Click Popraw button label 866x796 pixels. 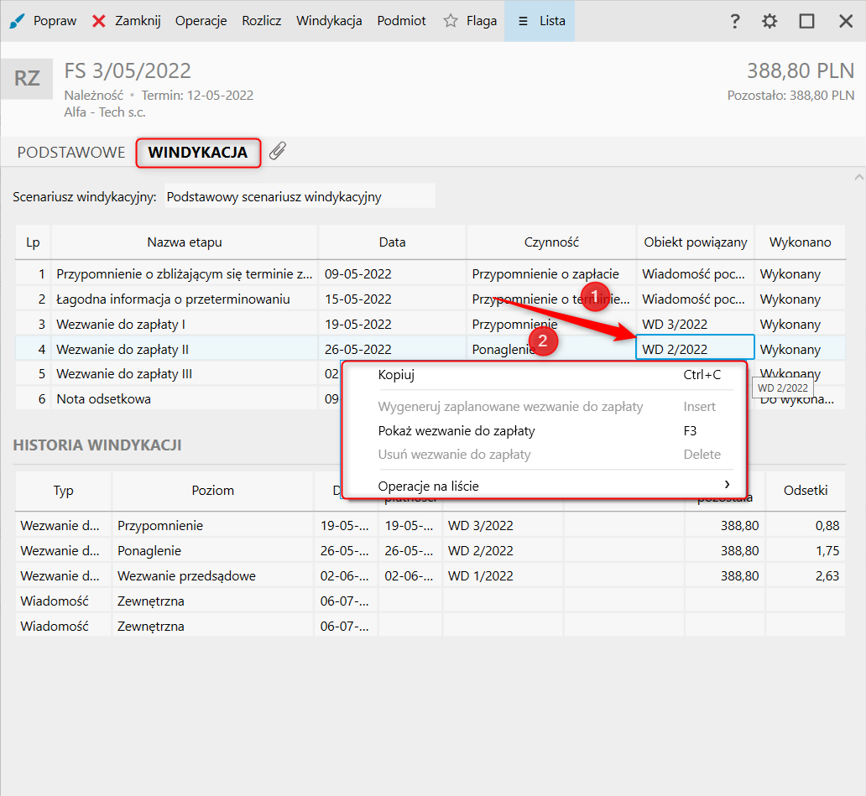tap(55, 21)
